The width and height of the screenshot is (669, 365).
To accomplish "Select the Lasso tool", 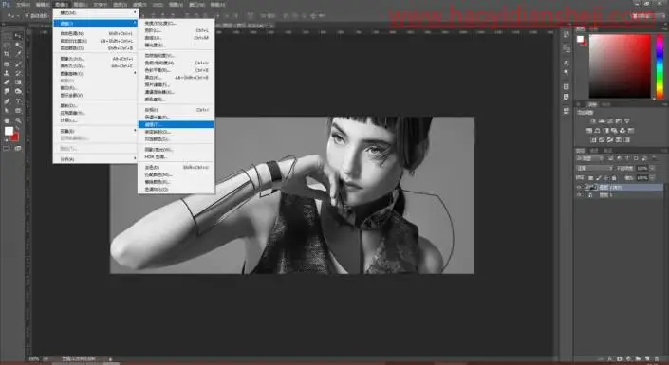I will (7, 45).
